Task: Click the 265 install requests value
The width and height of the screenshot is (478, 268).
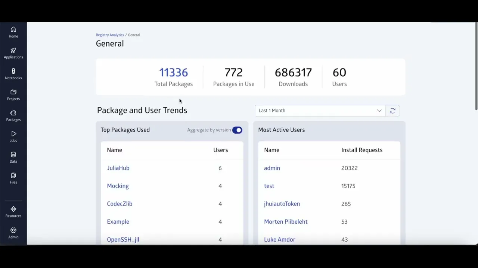Action: (346, 204)
